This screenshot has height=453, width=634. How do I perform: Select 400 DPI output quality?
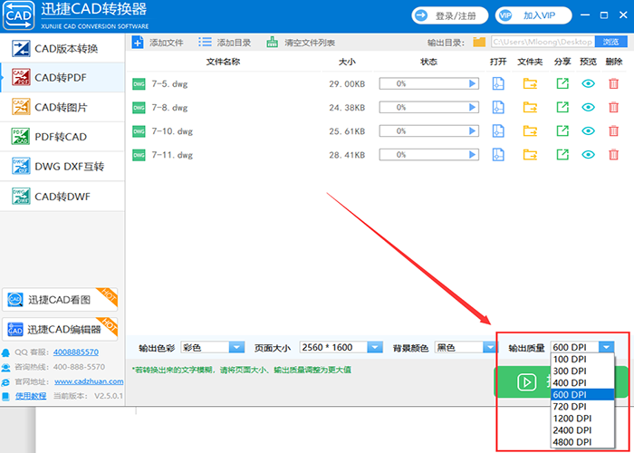(x=582, y=382)
